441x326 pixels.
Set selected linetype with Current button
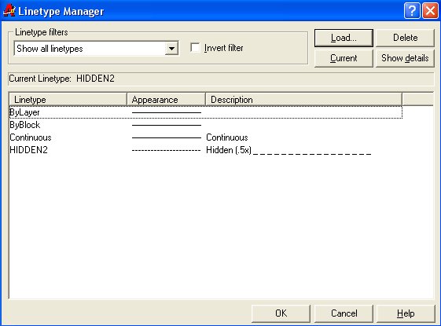[344, 58]
